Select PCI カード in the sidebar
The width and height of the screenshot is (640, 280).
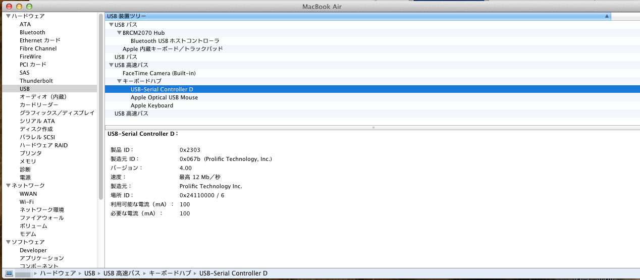33,65
